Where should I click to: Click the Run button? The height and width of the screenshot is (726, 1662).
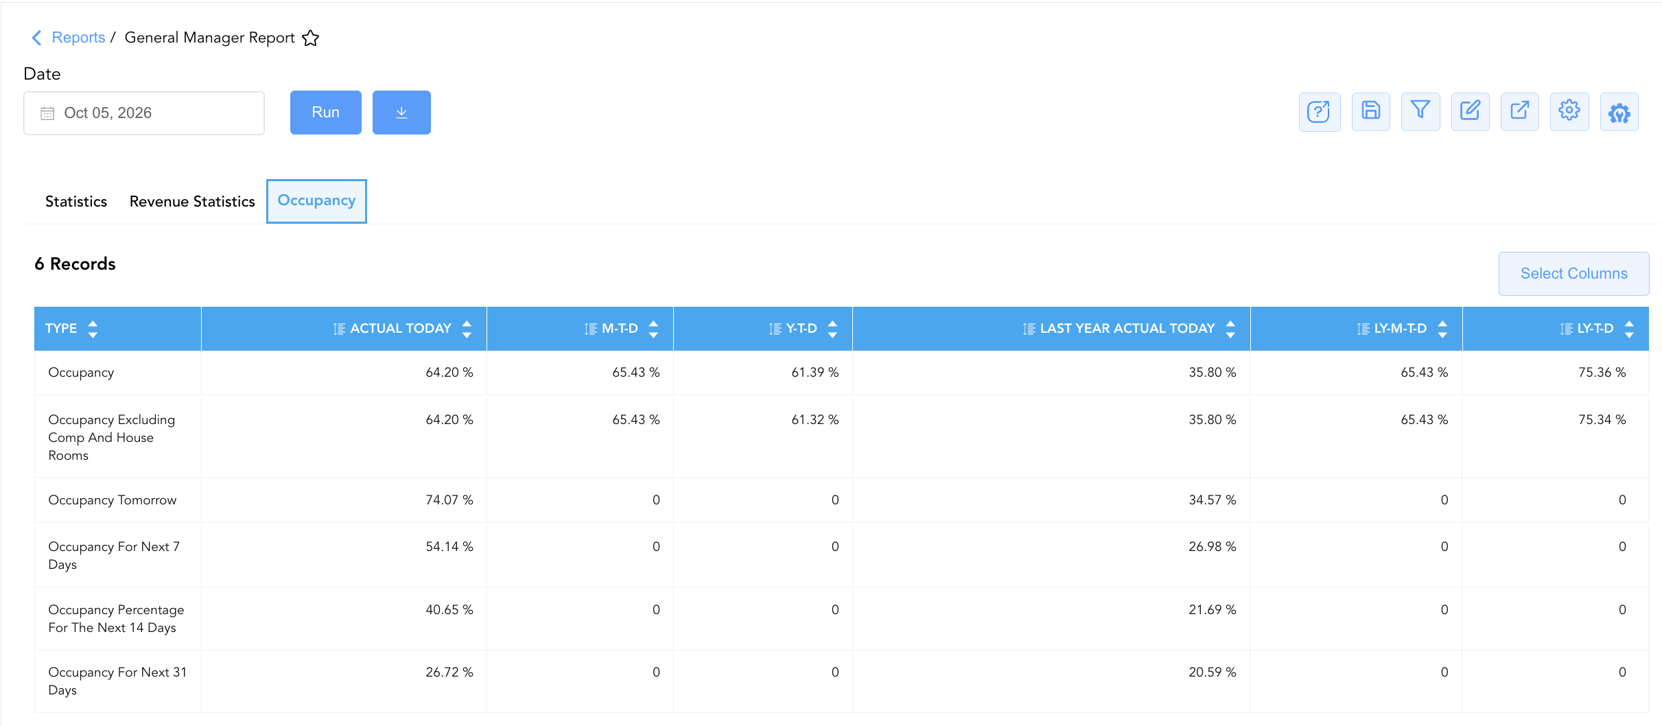pyautogui.click(x=326, y=113)
